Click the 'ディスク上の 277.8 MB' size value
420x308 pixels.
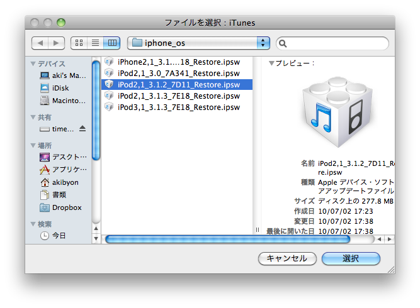pyautogui.click(x=356, y=201)
